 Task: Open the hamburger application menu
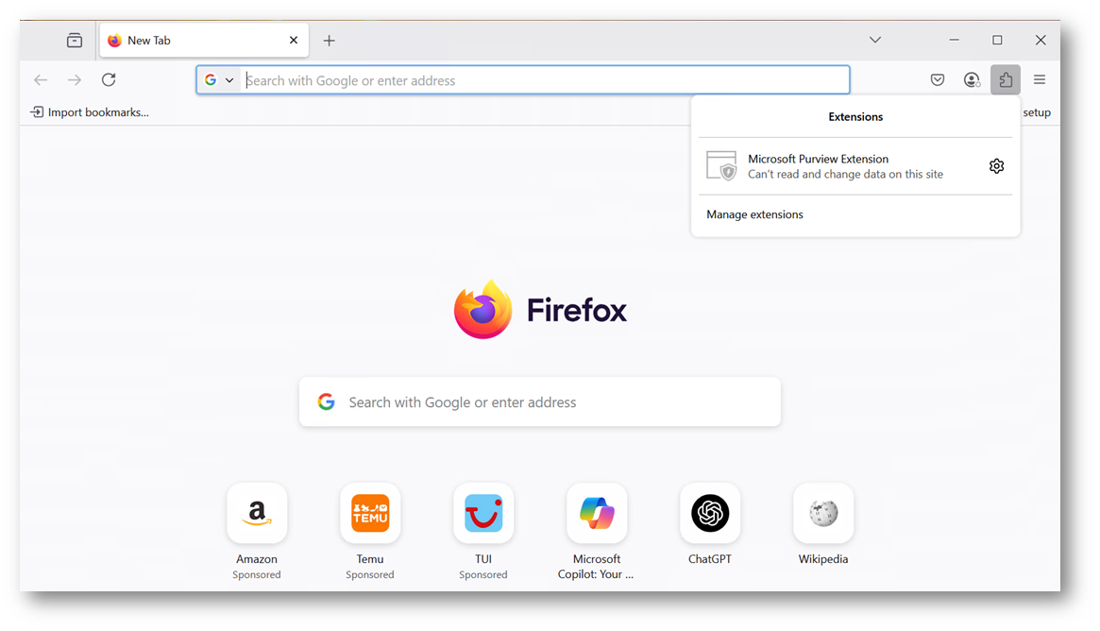(1040, 80)
